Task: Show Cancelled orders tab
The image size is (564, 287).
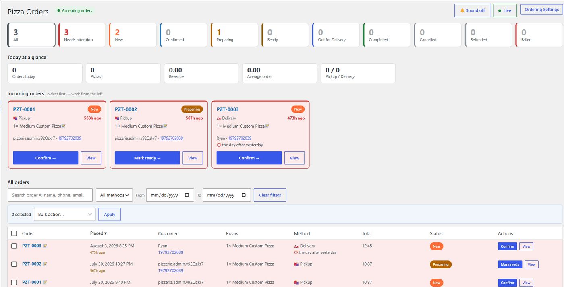Action: coord(438,35)
